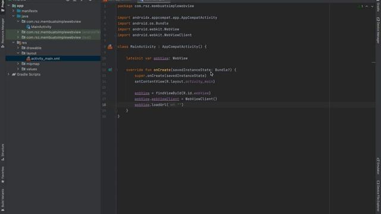This screenshot has width=381, height=214.
Task: Select the manifests folder label
Action: pyautogui.click(x=29, y=11)
